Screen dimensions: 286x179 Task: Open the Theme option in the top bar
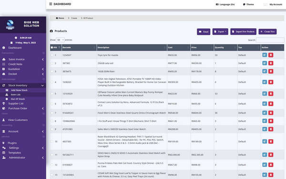point(248,4)
